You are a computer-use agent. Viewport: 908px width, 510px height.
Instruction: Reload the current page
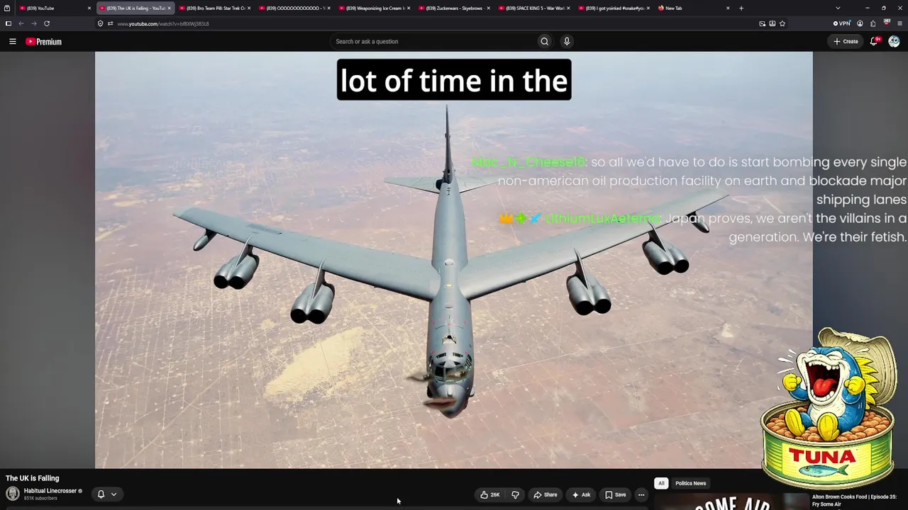[47, 23]
